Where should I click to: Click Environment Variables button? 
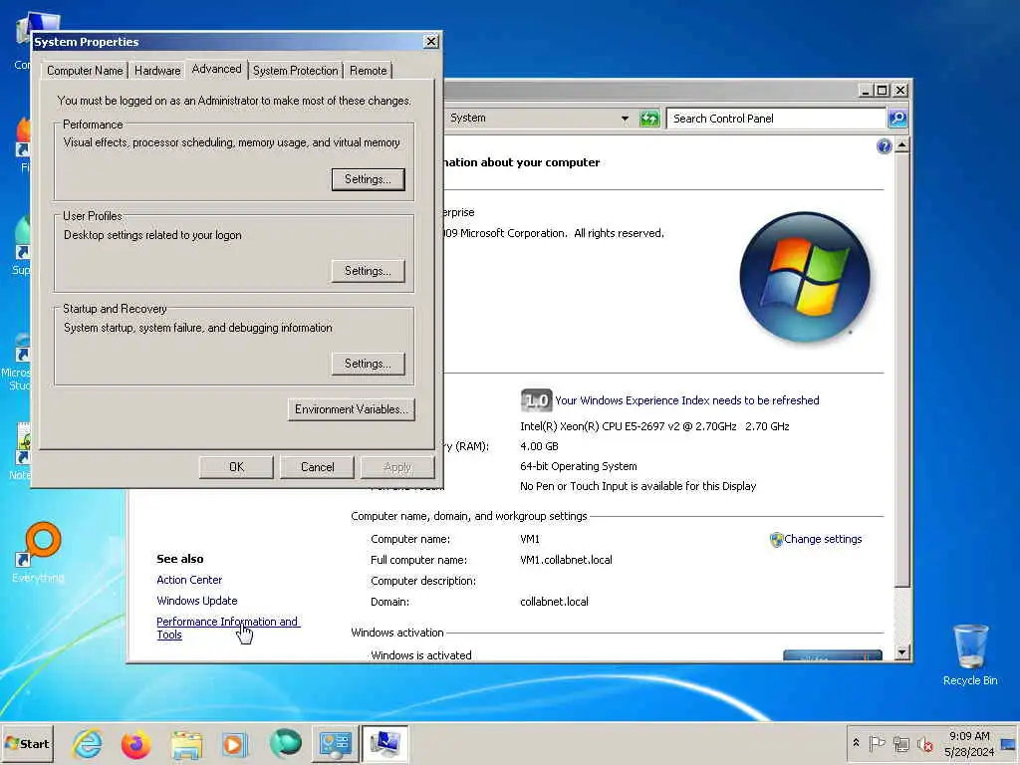[x=352, y=409]
